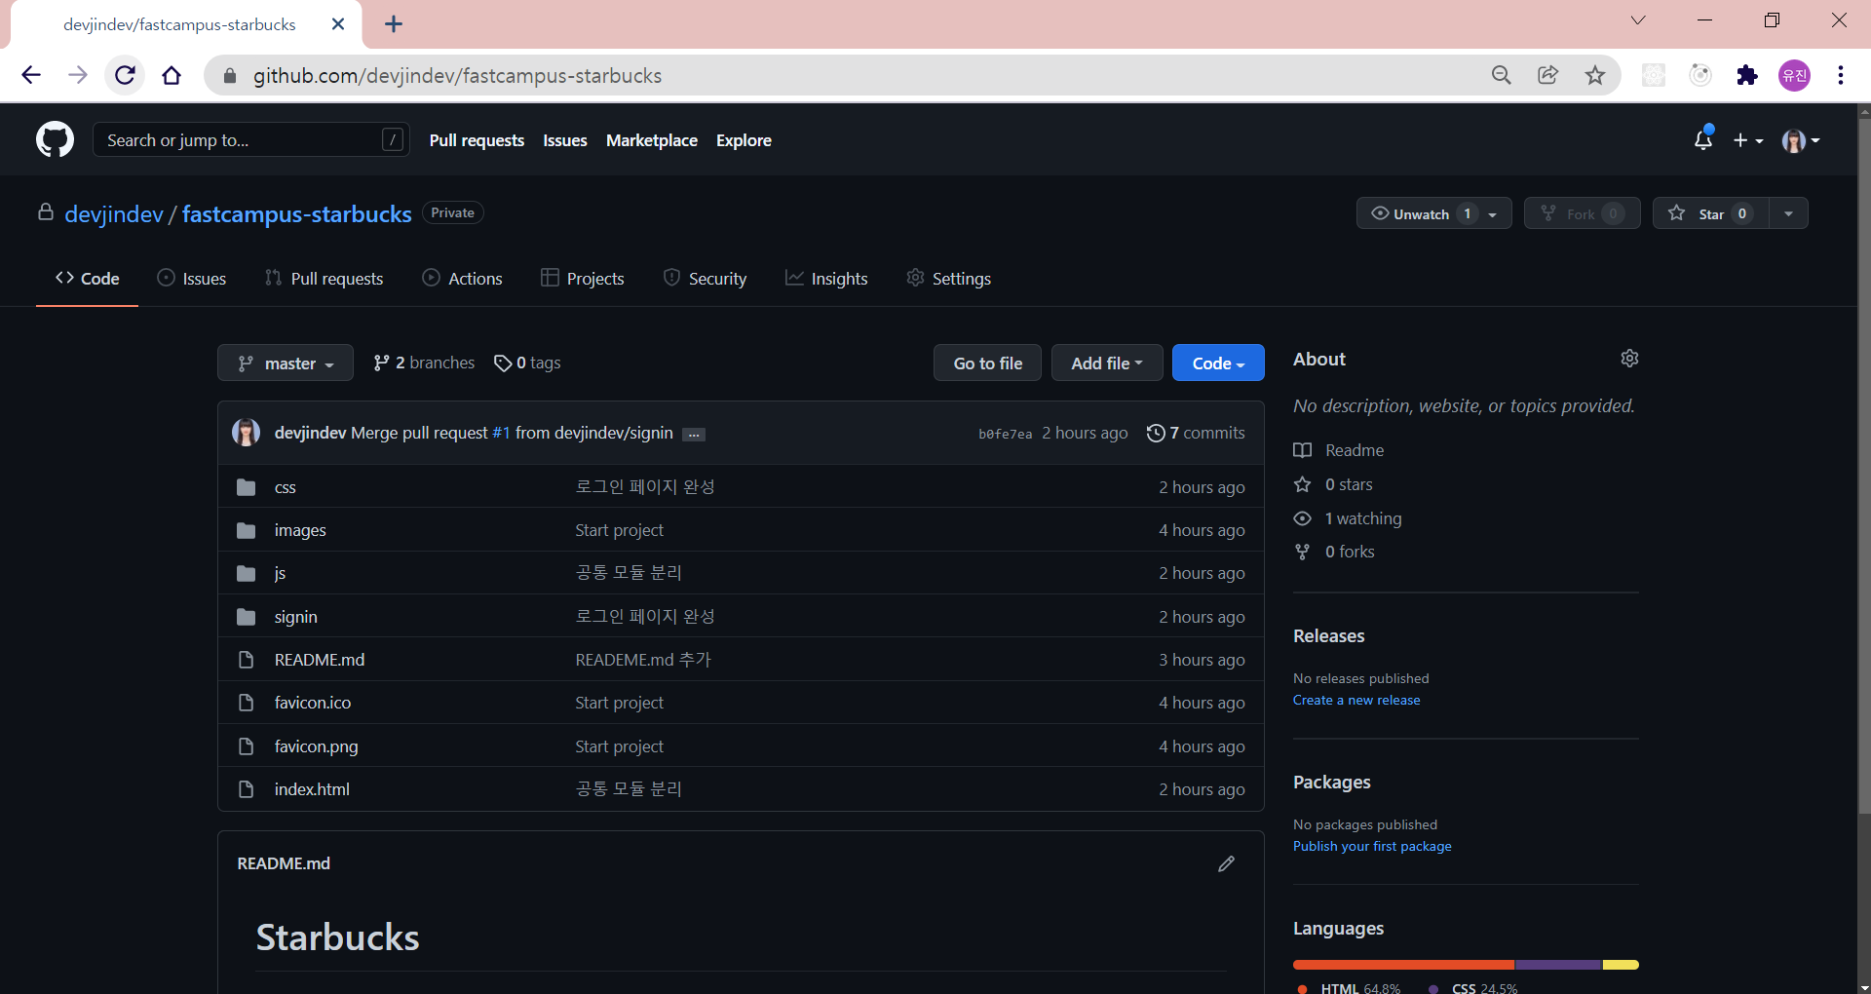Switch to Security tab
The image size is (1871, 994).
point(705,279)
